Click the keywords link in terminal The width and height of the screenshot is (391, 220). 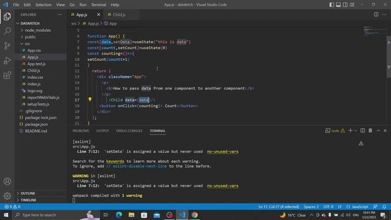(115, 161)
